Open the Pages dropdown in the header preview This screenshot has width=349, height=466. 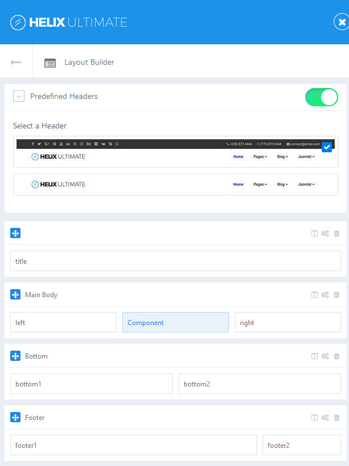tap(259, 156)
